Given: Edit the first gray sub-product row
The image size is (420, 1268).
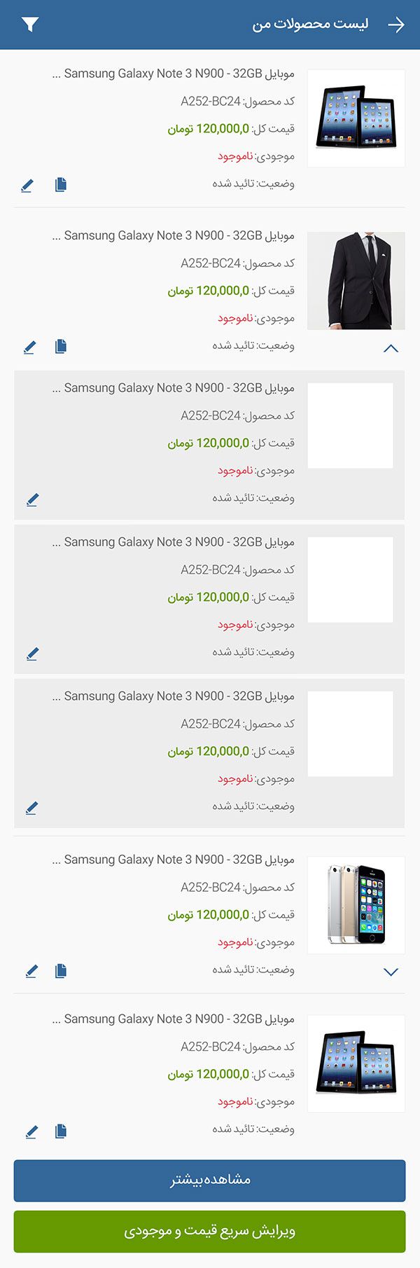Looking at the screenshot, I should [x=32, y=499].
